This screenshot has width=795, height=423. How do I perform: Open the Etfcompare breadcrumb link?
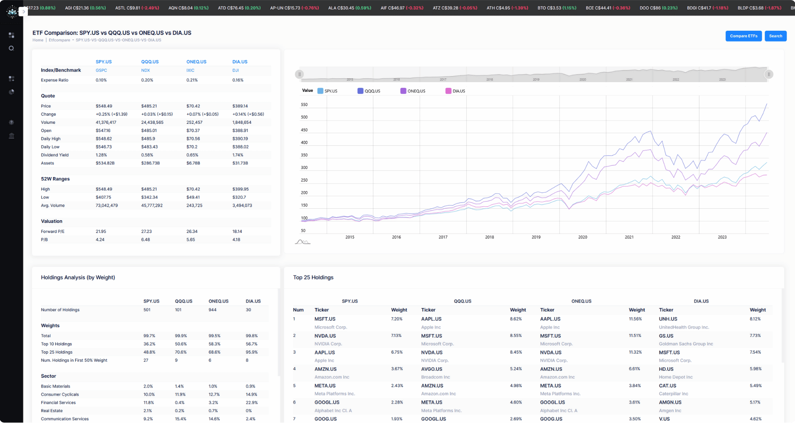coord(60,40)
